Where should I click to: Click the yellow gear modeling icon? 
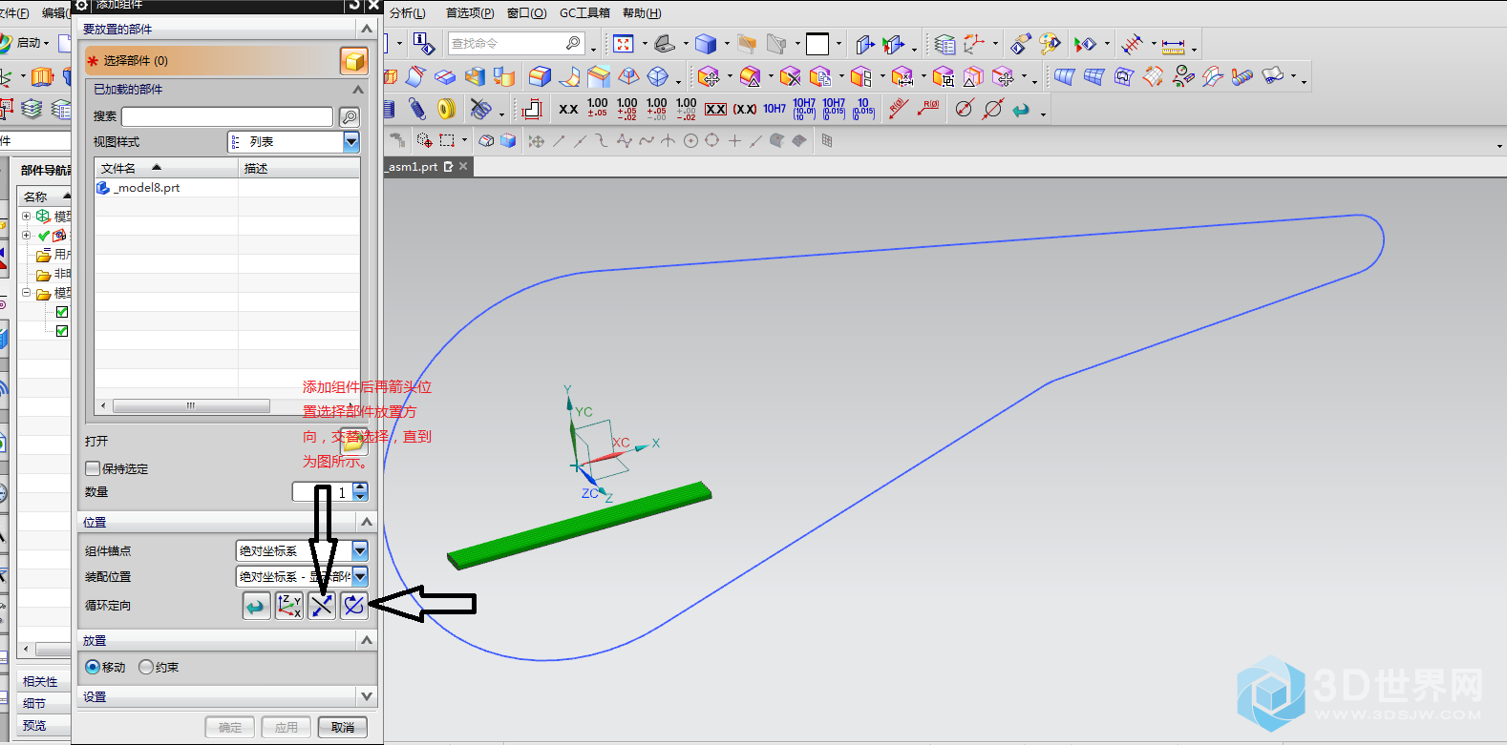[446, 109]
